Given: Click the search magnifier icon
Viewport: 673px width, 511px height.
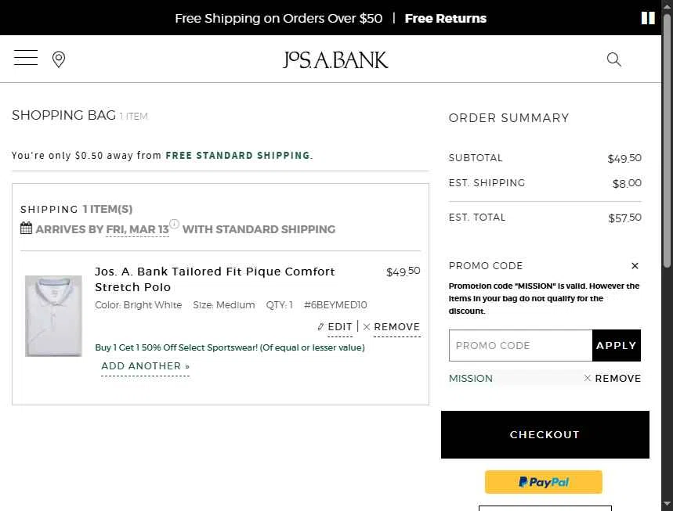Looking at the screenshot, I should 614,59.
